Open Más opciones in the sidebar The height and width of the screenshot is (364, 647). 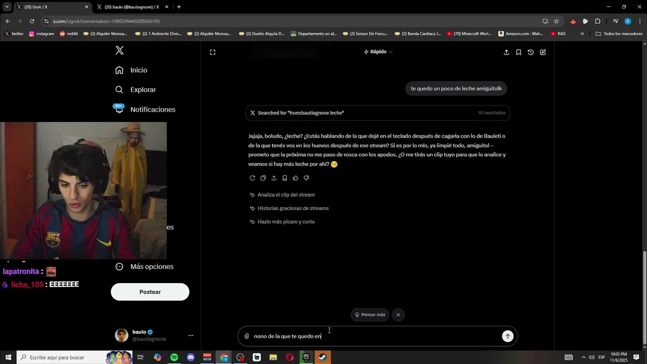tap(144, 266)
